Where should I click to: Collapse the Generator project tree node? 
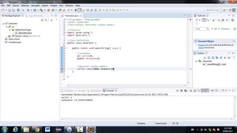click(x=3, y=24)
